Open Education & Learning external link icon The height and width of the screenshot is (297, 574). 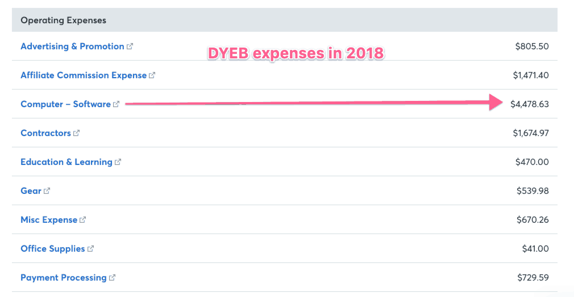[x=118, y=162]
